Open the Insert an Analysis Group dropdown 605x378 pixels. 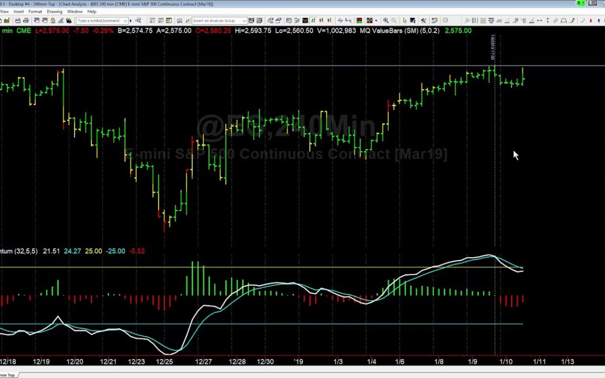[x=219, y=21]
